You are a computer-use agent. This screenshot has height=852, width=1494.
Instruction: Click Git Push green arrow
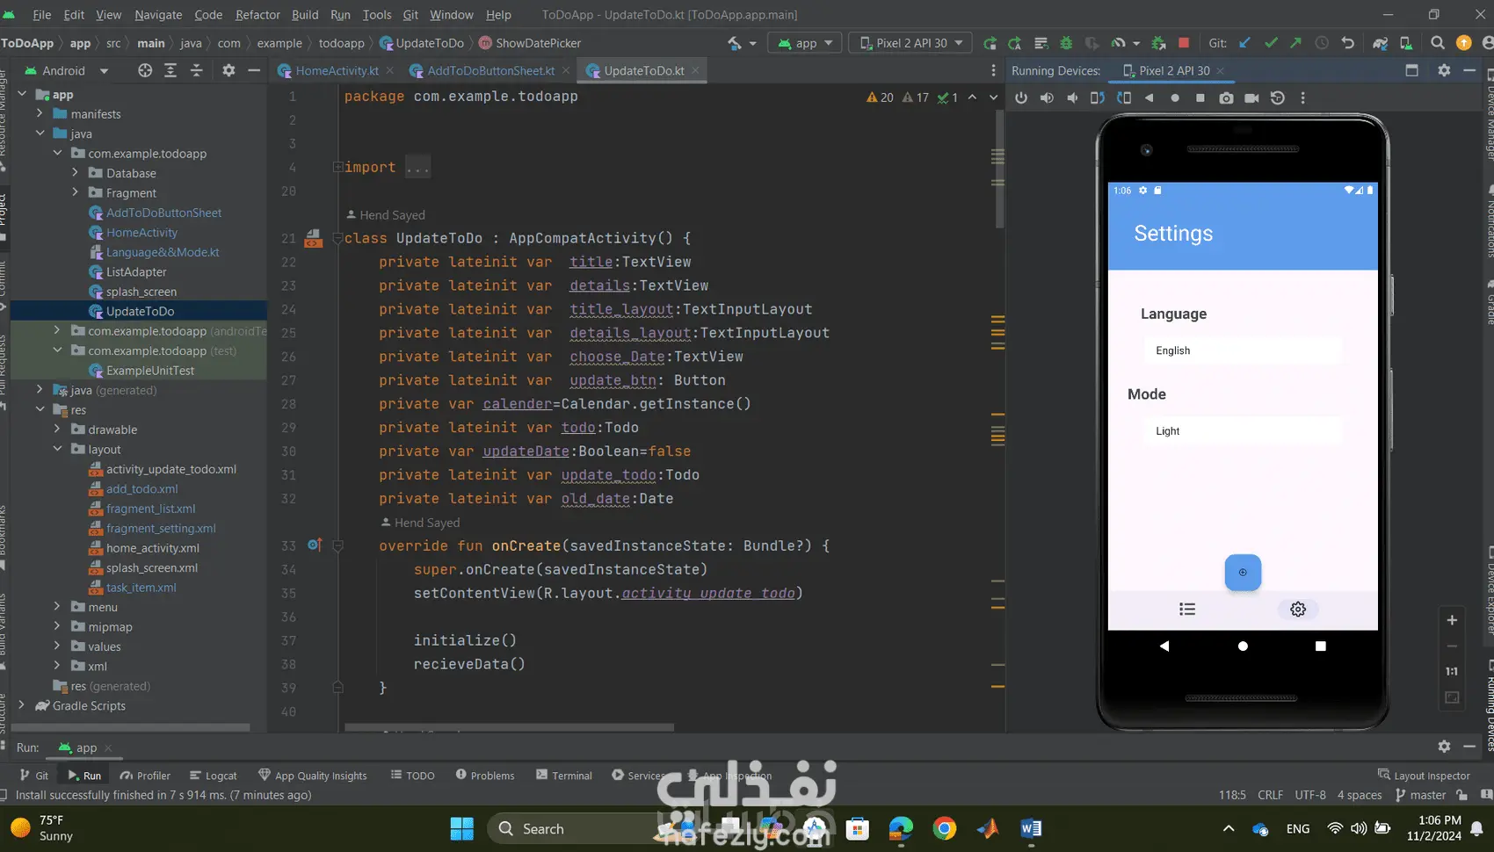coord(1296,43)
